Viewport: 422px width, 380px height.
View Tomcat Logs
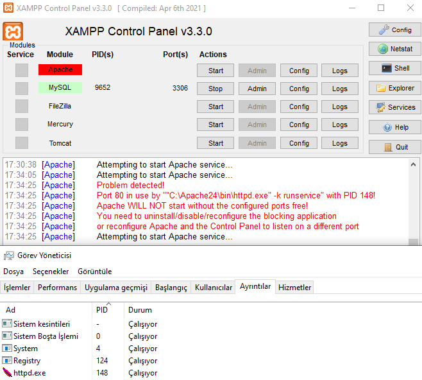click(x=340, y=143)
